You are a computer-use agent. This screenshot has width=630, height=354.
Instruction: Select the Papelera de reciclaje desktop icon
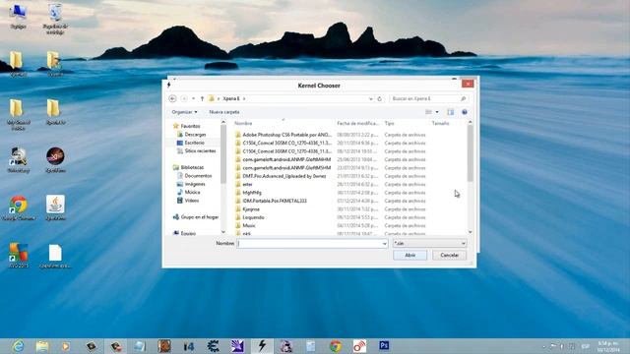coord(55,19)
